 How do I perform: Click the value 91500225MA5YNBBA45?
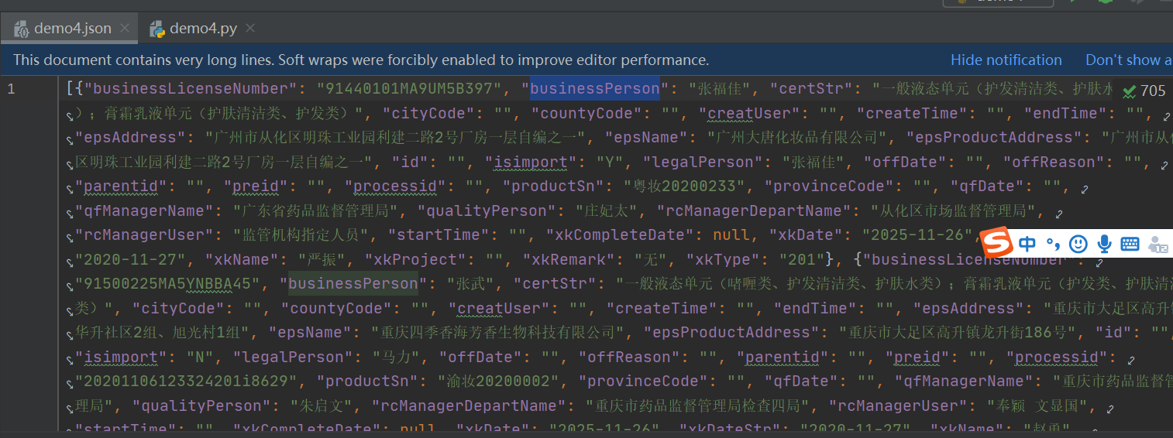[x=167, y=283]
